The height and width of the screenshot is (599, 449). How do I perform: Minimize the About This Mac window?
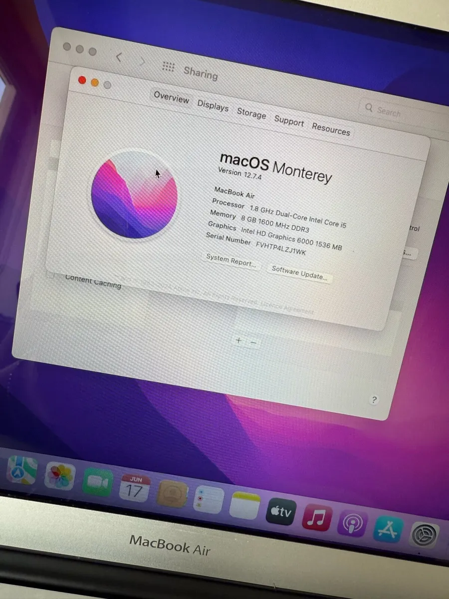(x=95, y=83)
